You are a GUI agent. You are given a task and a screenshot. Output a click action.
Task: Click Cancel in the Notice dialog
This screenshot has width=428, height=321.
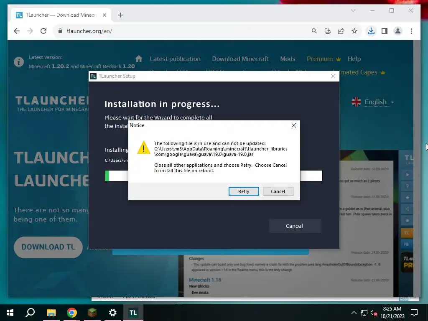pos(278,191)
